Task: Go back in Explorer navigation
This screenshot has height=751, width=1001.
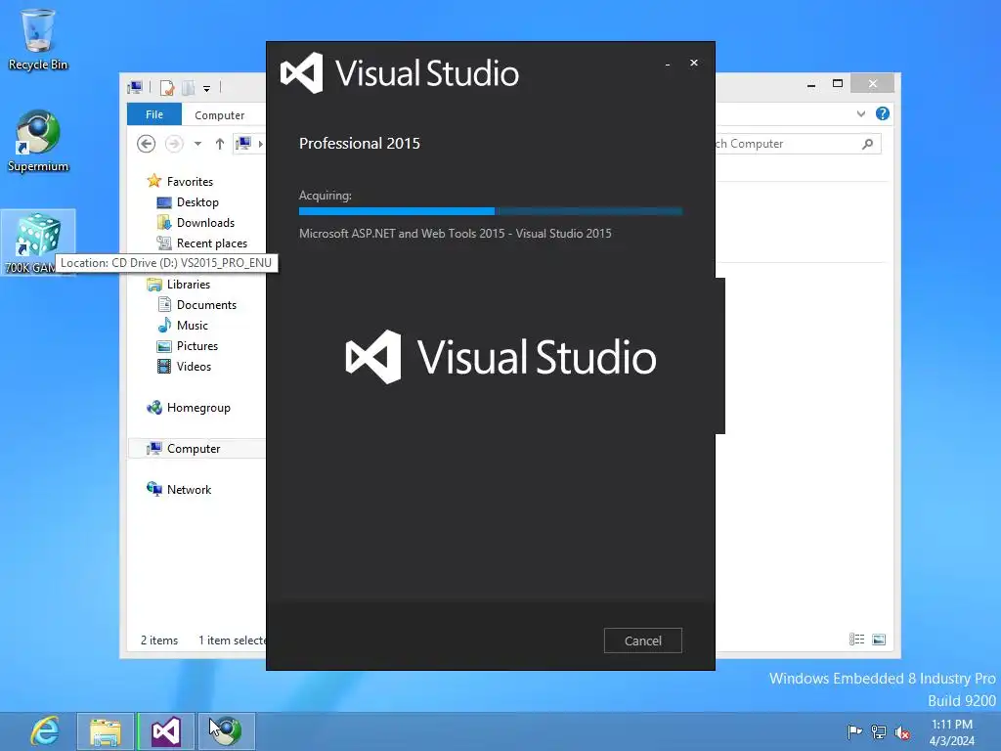Action: (x=147, y=144)
